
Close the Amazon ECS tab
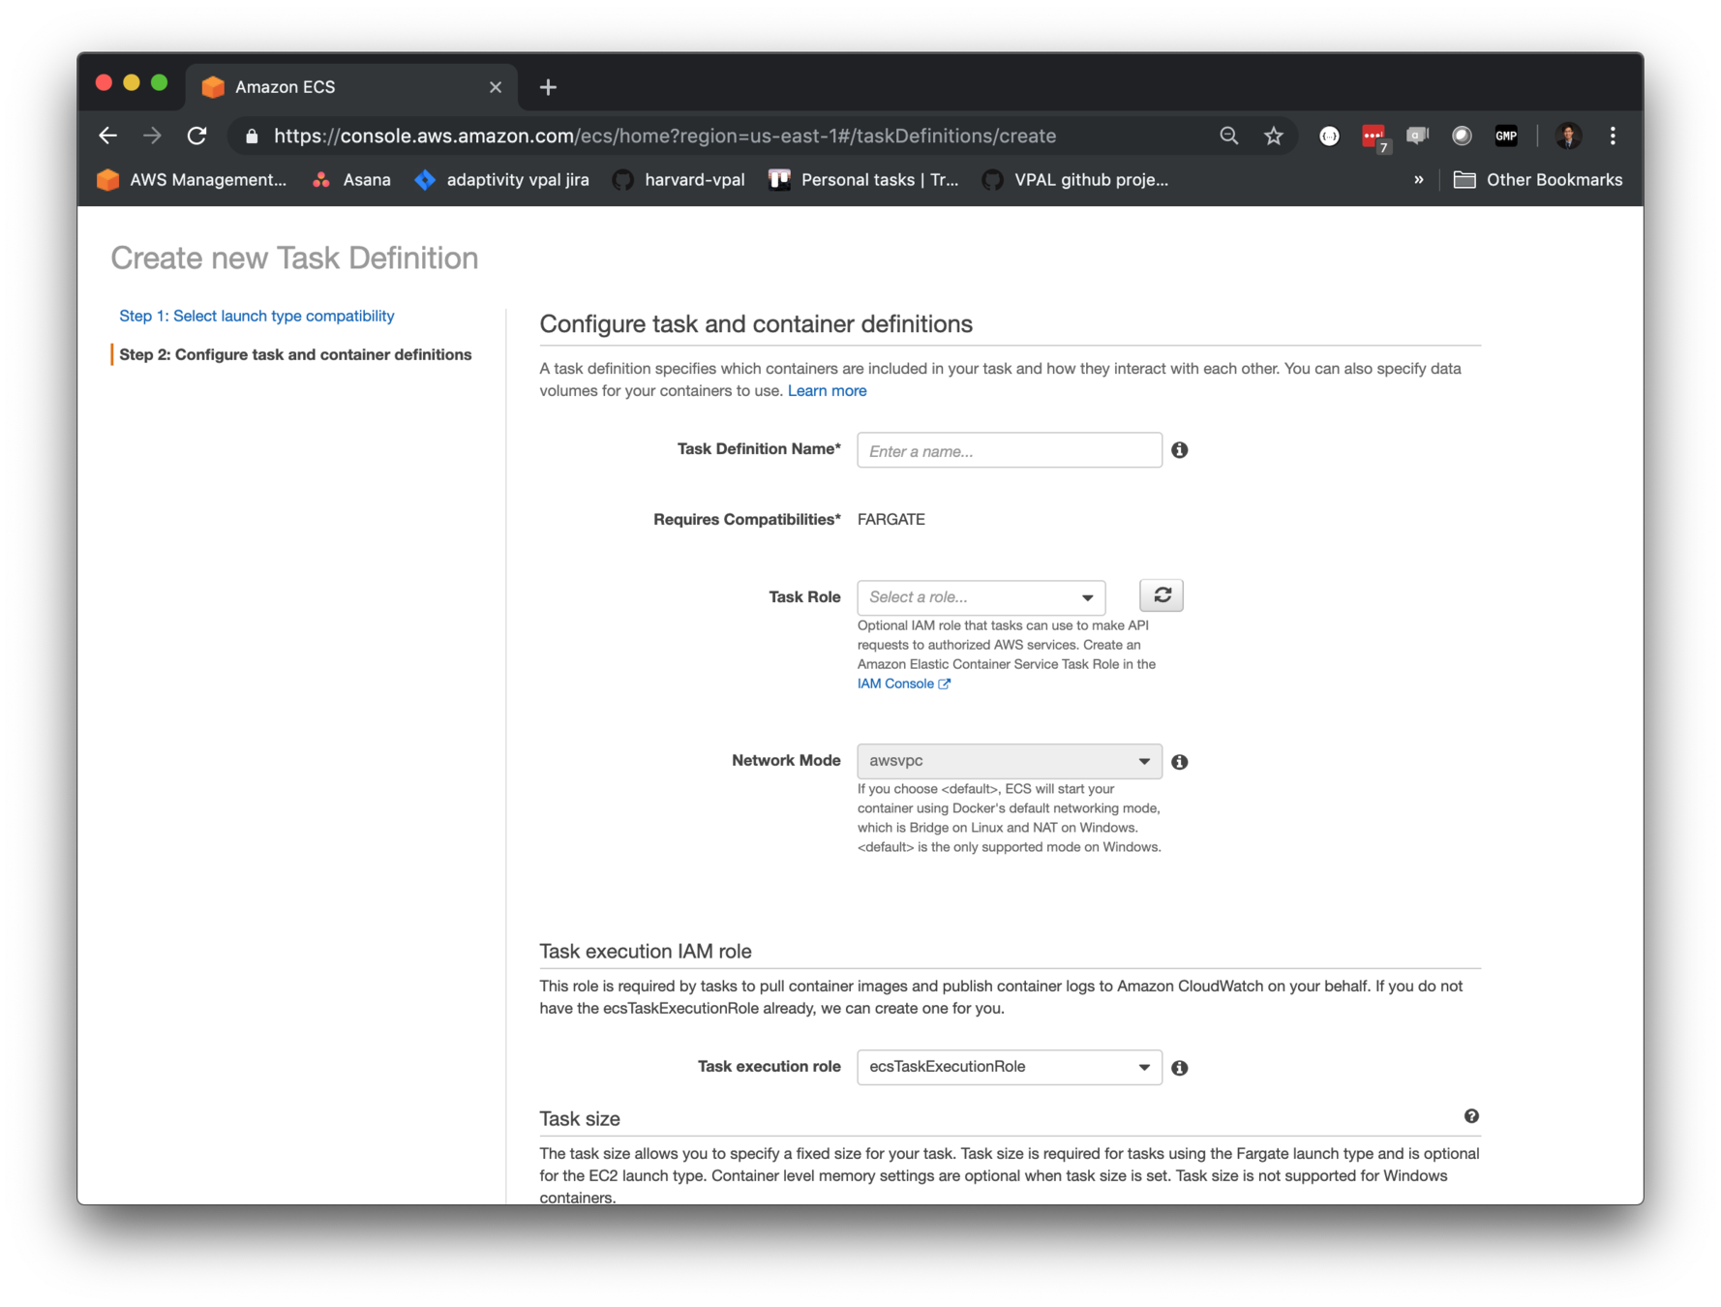tap(496, 87)
